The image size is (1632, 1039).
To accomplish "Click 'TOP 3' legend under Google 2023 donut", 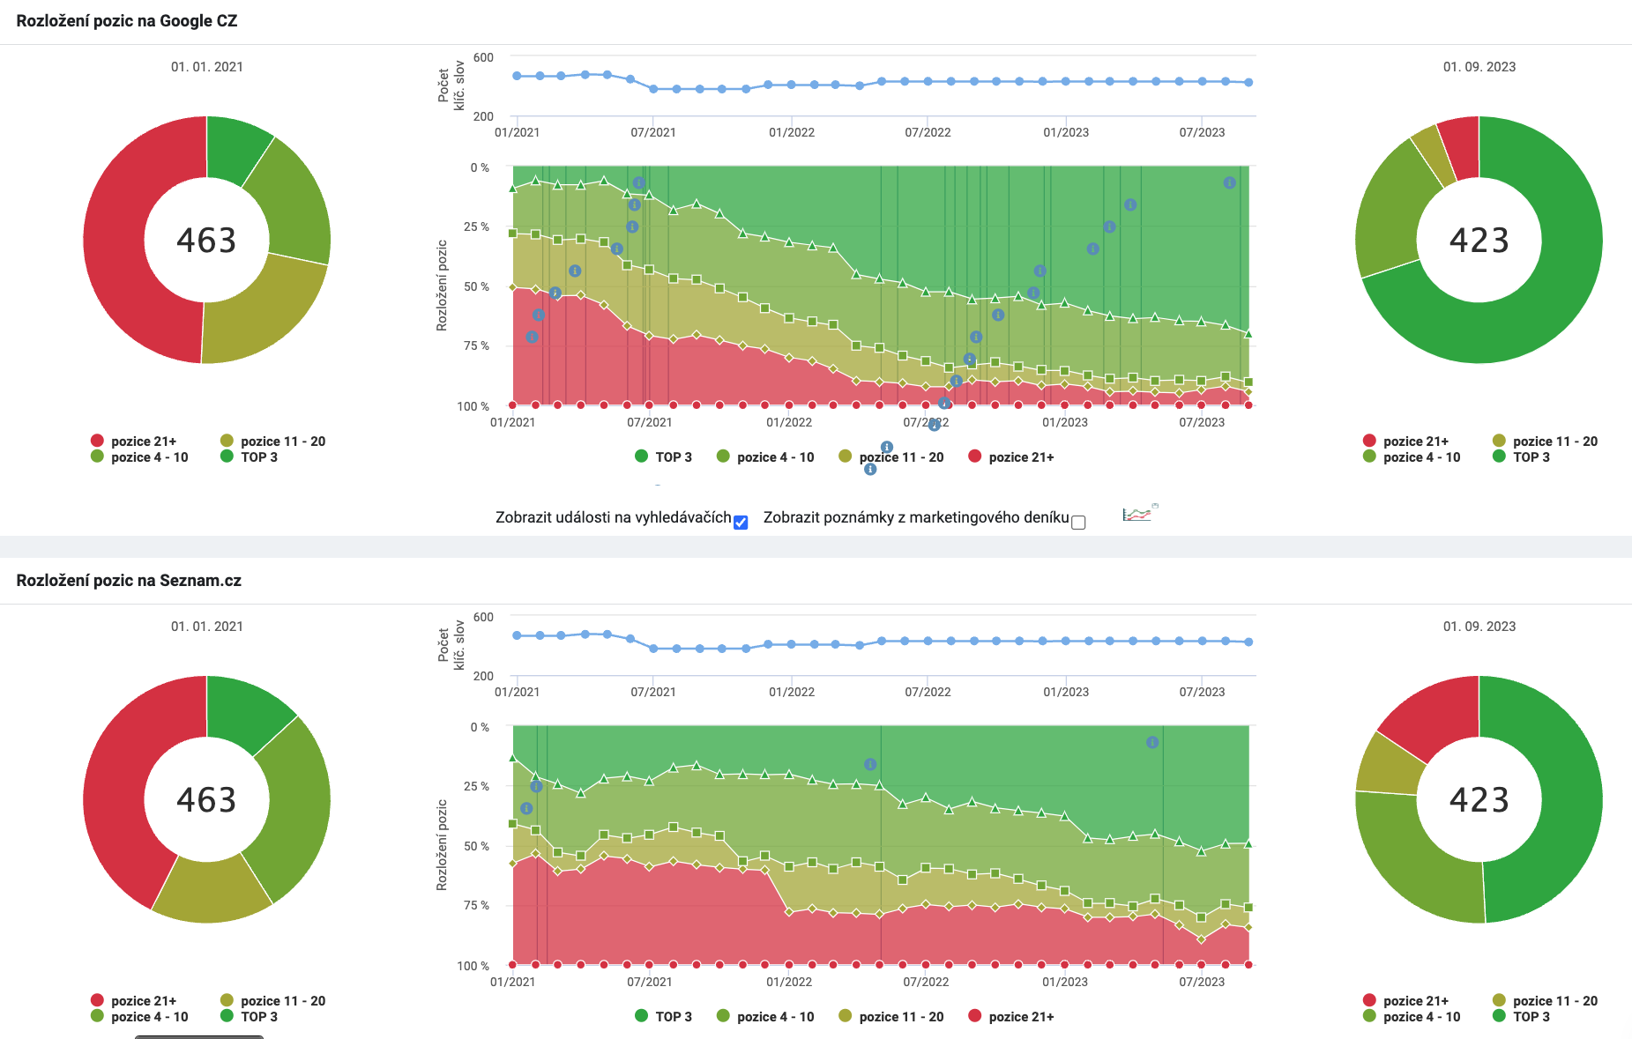I will click(1521, 456).
